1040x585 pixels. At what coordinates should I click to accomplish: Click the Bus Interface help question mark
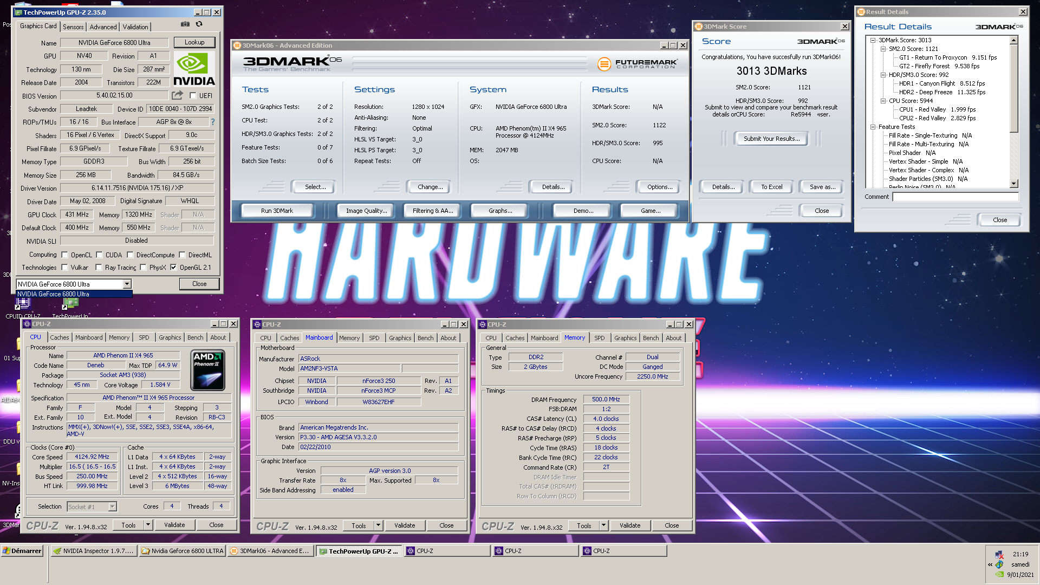pos(213,122)
